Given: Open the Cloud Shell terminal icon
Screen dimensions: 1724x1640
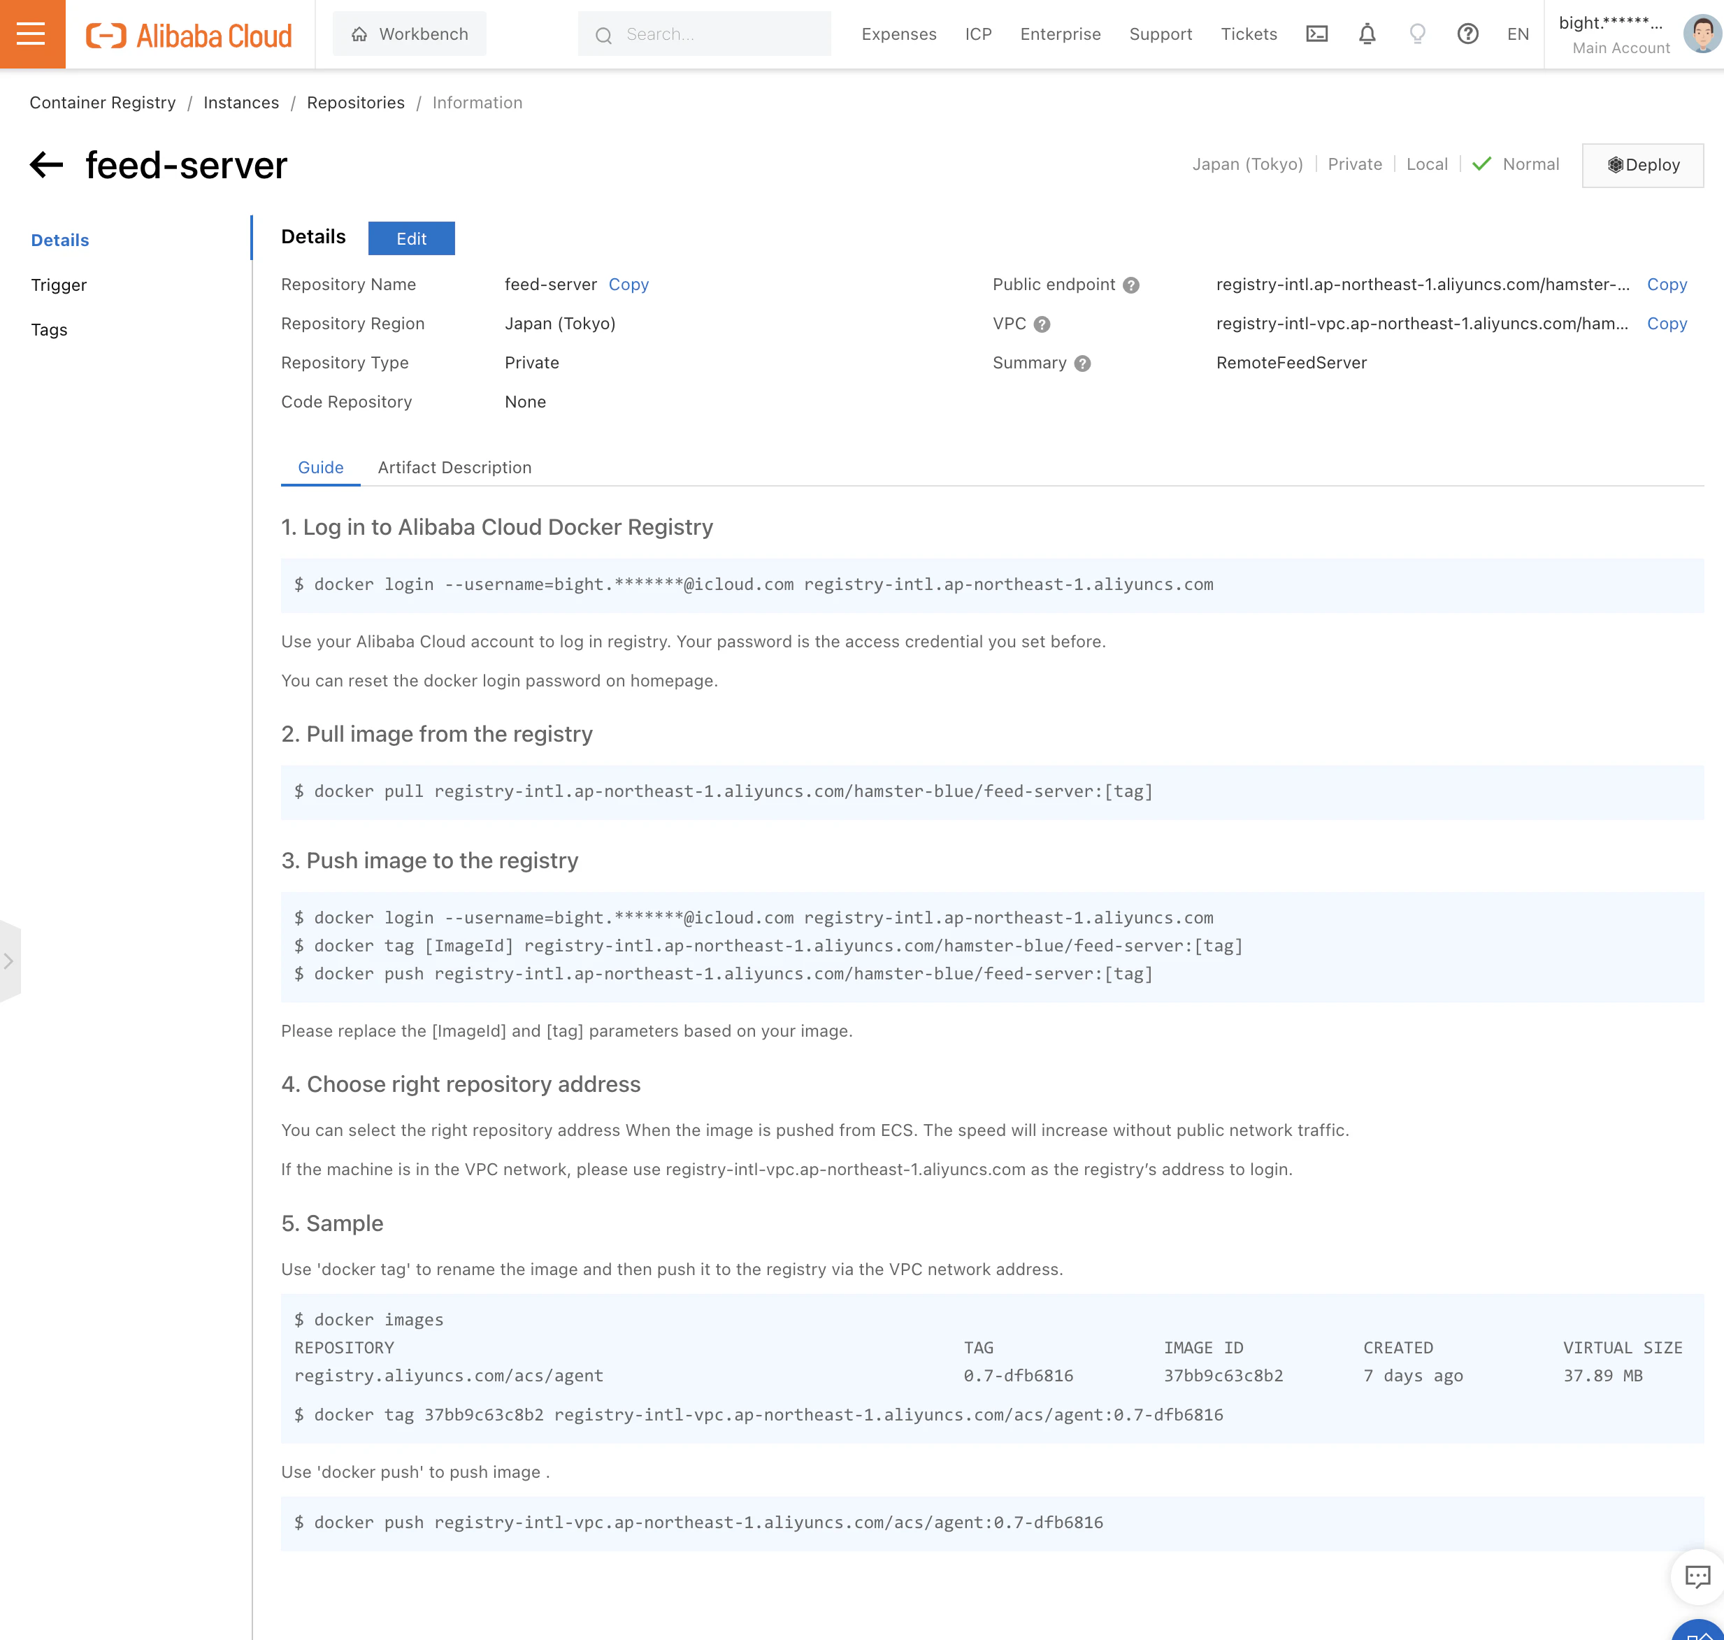Looking at the screenshot, I should [1316, 34].
